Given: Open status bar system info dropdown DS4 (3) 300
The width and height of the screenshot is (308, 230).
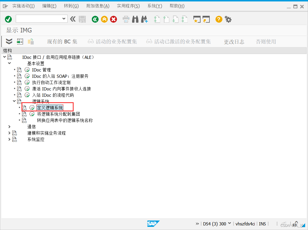Looking at the screenshot, I should click(x=229, y=223).
